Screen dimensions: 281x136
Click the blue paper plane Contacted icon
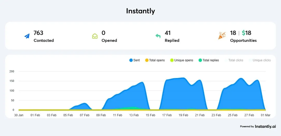point(27,36)
